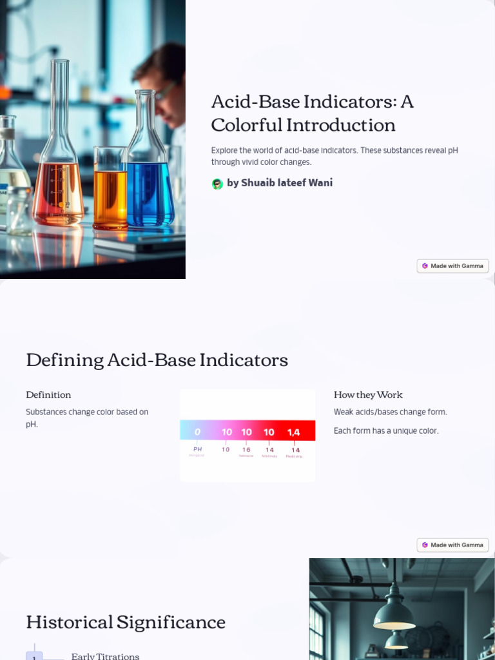This screenshot has width=495, height=660.
Task: Click the heading Defining Acid-Base Indicators
Action: (x=157, y=360)
